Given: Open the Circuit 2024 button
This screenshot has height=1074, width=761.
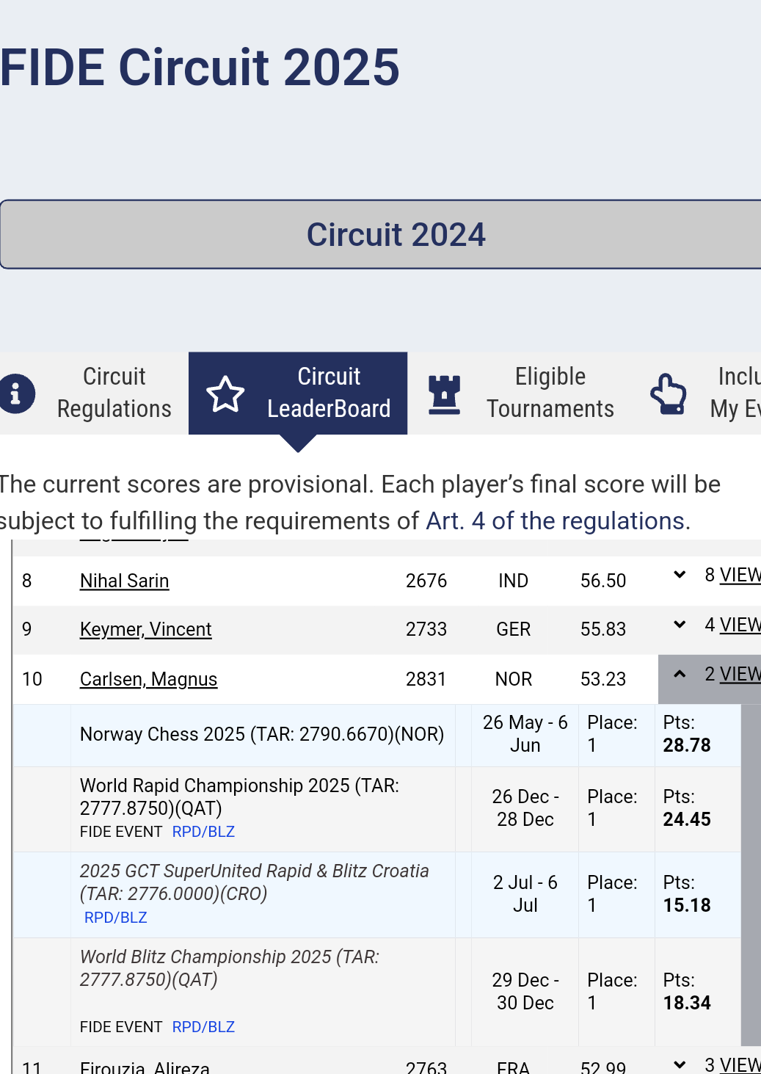Looking at the screenshot, I should 395,235.
